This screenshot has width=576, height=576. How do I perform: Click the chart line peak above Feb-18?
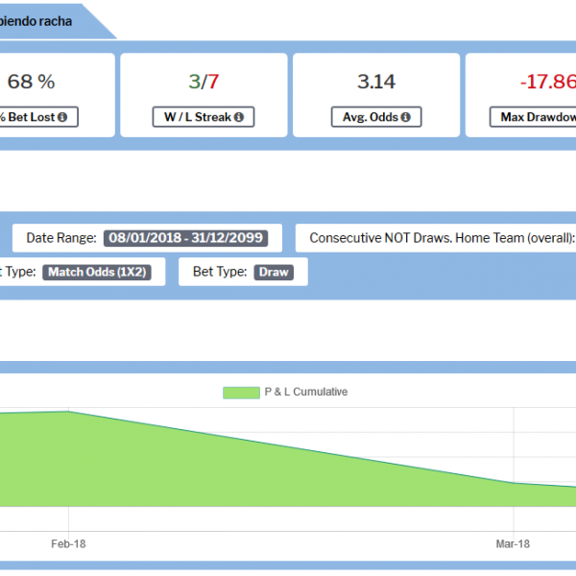click(x=68, y=411)
